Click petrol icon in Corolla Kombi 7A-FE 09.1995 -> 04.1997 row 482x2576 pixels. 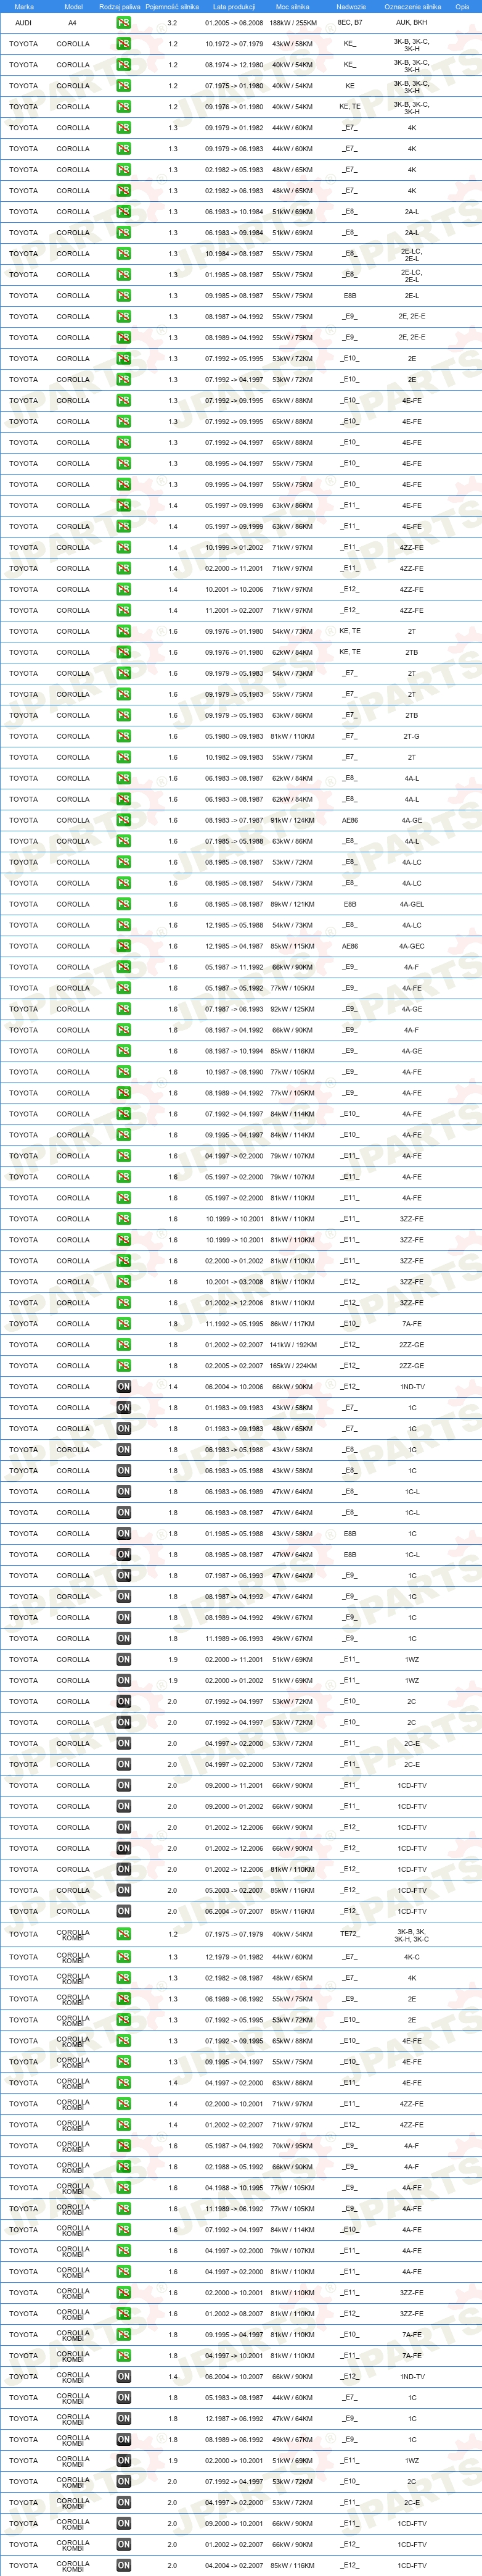[124, 2334]
